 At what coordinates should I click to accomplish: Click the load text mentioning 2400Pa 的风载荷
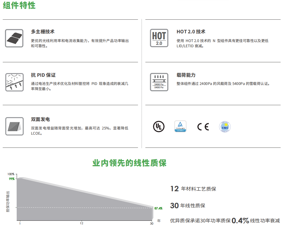(x=223, y=84)
